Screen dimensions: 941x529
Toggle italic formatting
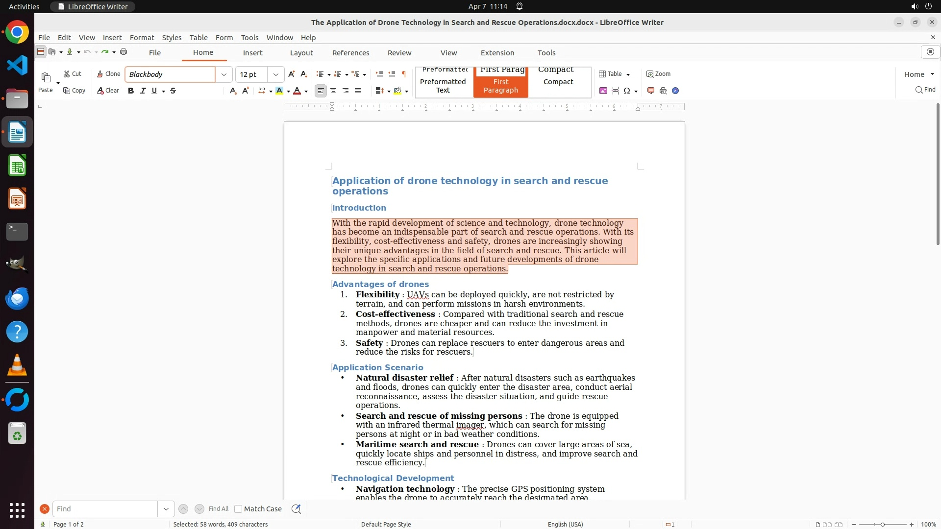tap(143, 91)
